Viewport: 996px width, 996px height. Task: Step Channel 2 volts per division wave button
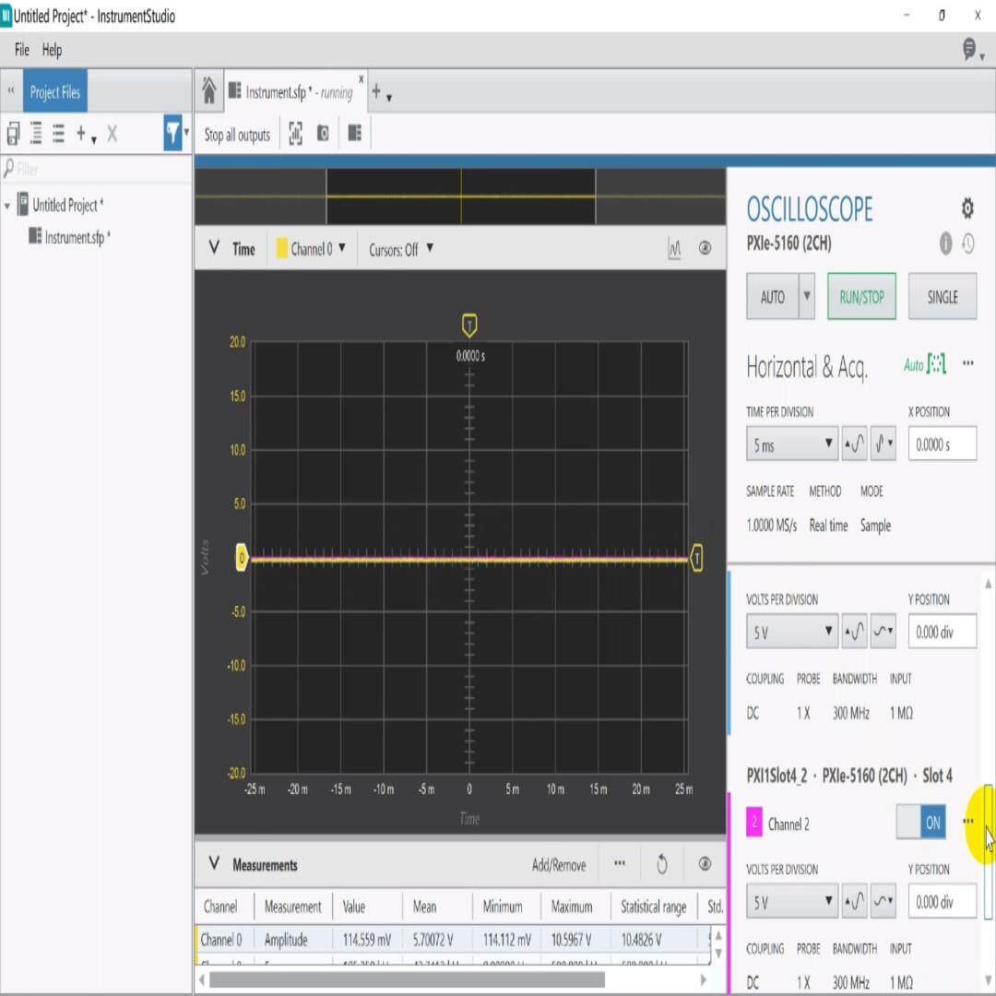click(854, 901)
